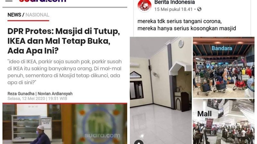View the Bandara crowd photo
257x144 pixels.
224,68
